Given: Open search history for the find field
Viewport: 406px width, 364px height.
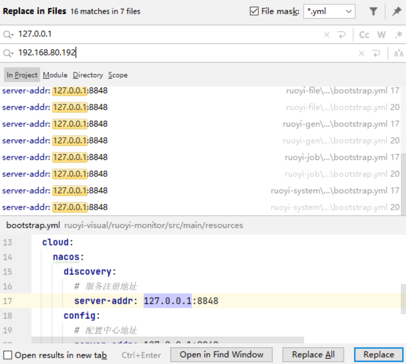Looking at the screenshot, I should pos(8,35).
